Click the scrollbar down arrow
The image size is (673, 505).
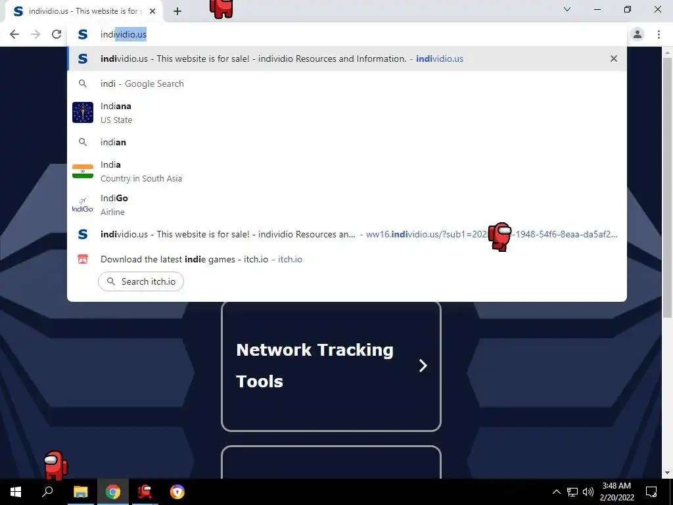coord(666,473)
